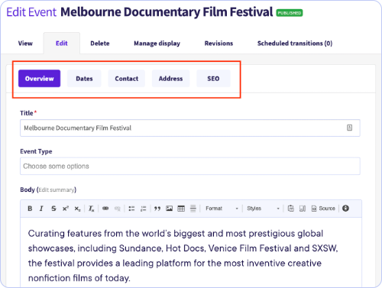Switch to the Dates section
Viewport: 382px width, 288px height.
tap(84, 79)
